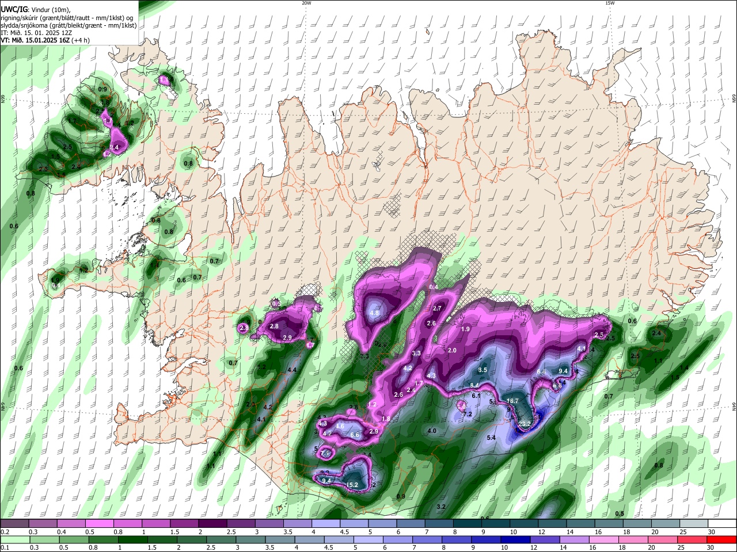Click the 15W longitude label at the top

[610, 3]
